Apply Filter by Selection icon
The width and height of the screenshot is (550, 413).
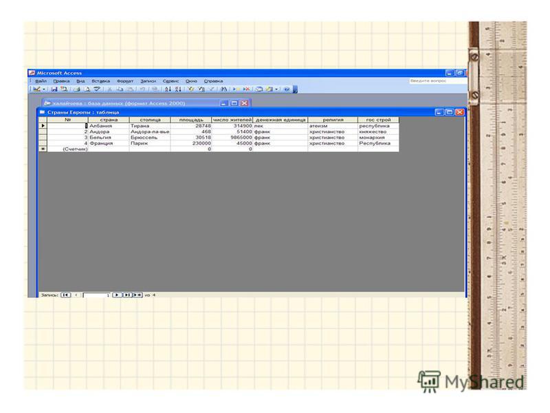[x=191, y=89]
